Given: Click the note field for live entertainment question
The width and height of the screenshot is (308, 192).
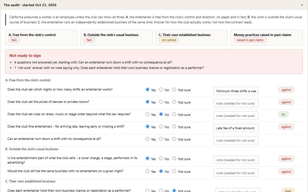Looking at the screenshot, I should pos(236,160).
